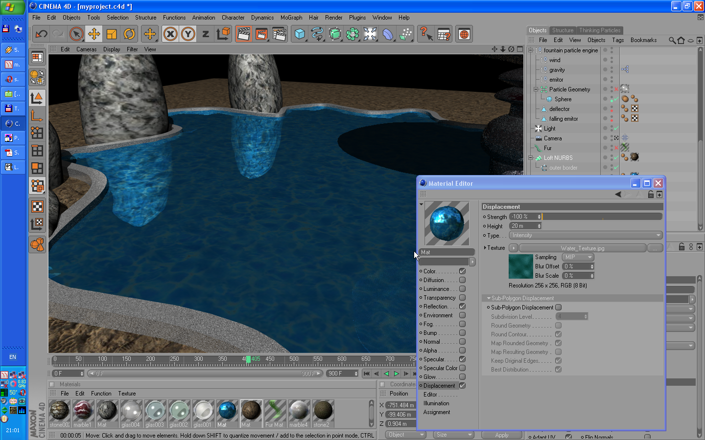This screenshot has height=440, width=705.
Task: Enable the Alpha material channel
Action: click(x=462, y=351)
